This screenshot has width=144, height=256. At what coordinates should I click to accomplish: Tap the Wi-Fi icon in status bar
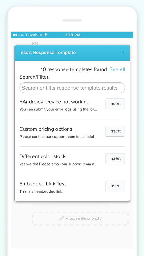point(46,35)
